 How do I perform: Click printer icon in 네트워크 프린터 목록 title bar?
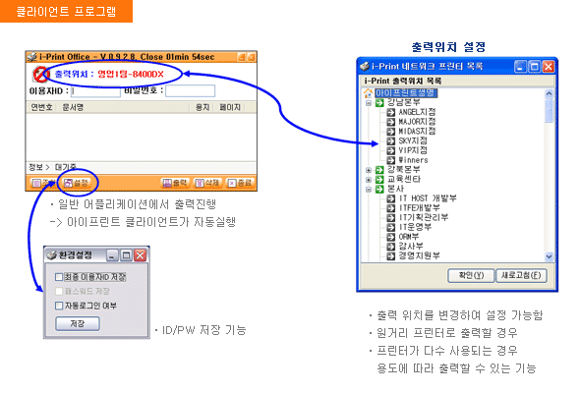pyautogui.click(x=365, y=67)
